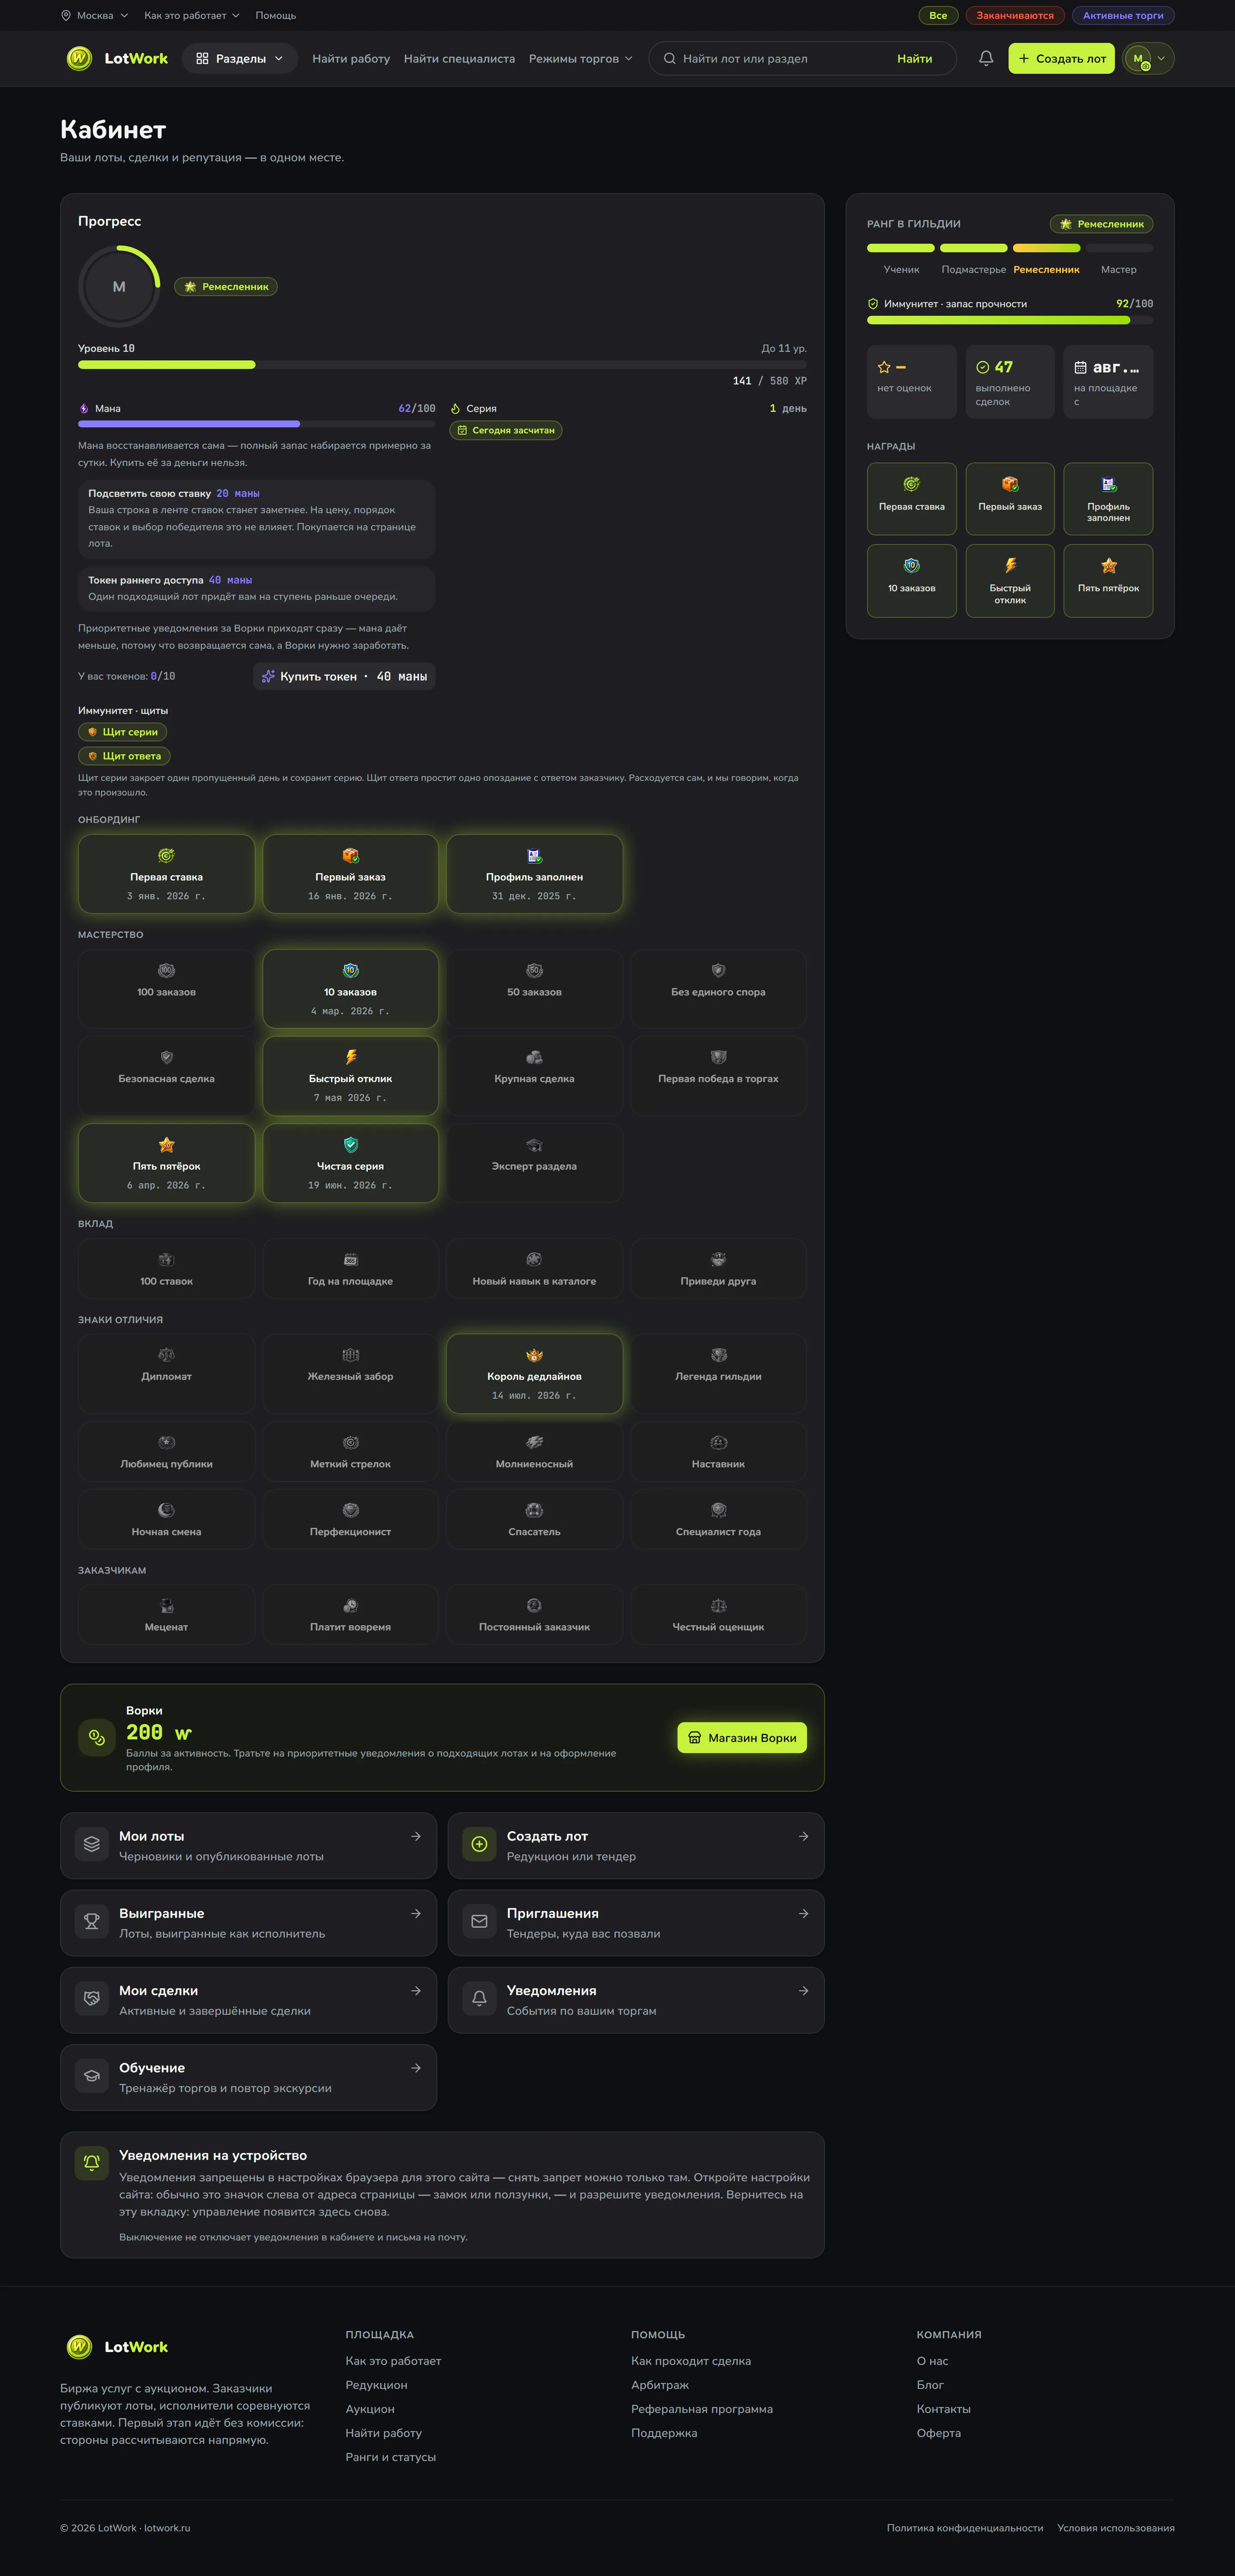1235x2576 pixels.
Task: Open the 'Выигранные' cabinet card
Action: [x=249, y=1923]
